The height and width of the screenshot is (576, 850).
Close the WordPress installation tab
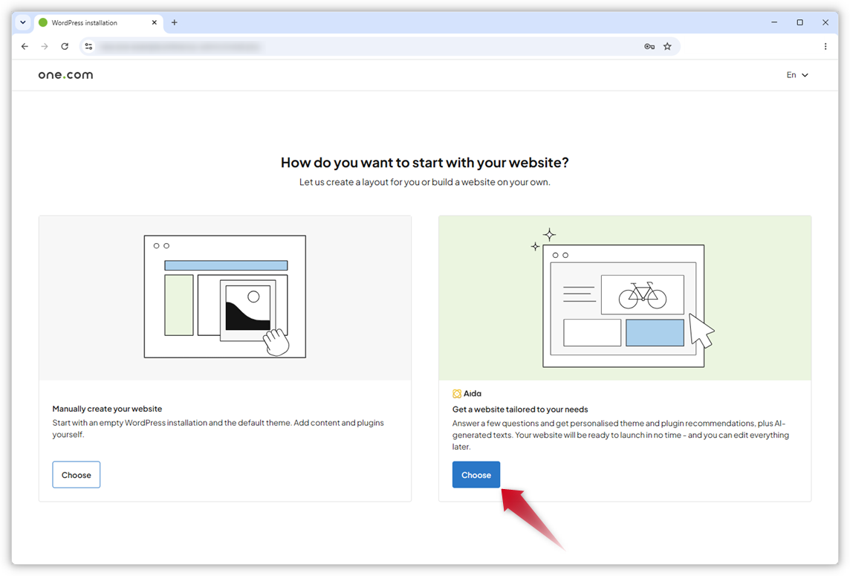[155, 23]
